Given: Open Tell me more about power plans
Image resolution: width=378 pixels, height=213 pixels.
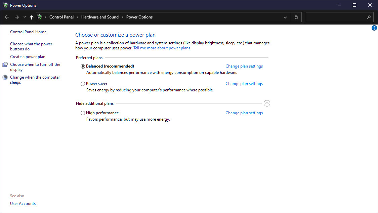Looking at the screenshot, I should pyautogui.click(x=162, y=48).
